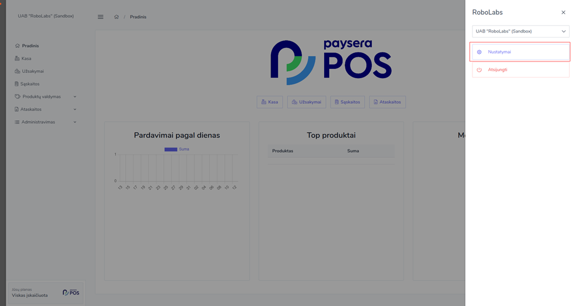The image size is (573, 306).
Task: Click Atsijungti to log out
Action: 520,70
